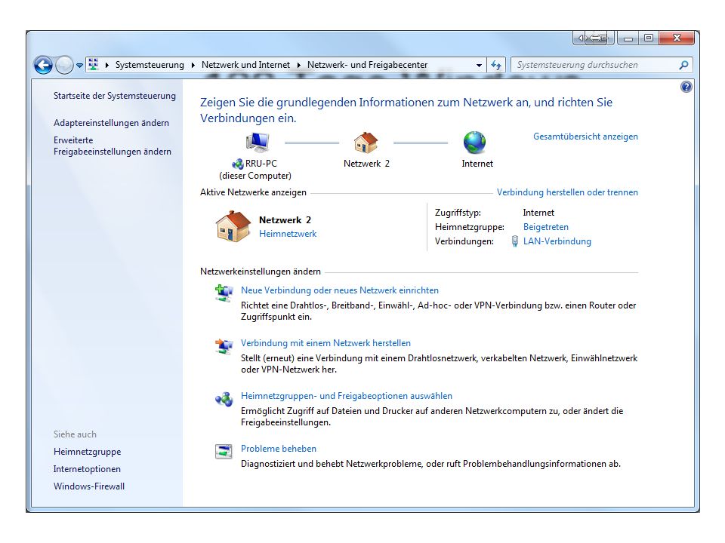Open the Probleme beheben link
Viewport: 725px width, 543px height.
pos(279,449)
